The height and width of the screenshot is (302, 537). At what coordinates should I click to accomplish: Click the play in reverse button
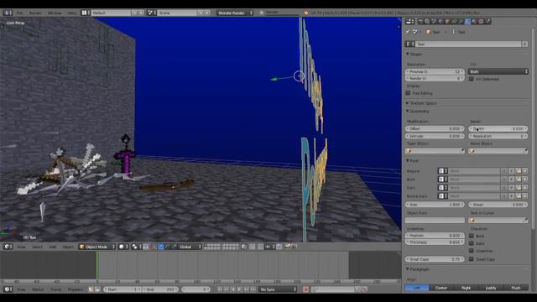233,289
